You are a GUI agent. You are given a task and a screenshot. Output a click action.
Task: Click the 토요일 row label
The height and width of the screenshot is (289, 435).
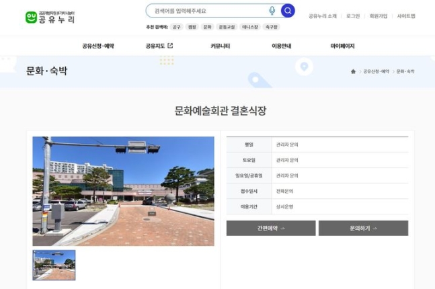pyautogui.click(x=249, y=160)
